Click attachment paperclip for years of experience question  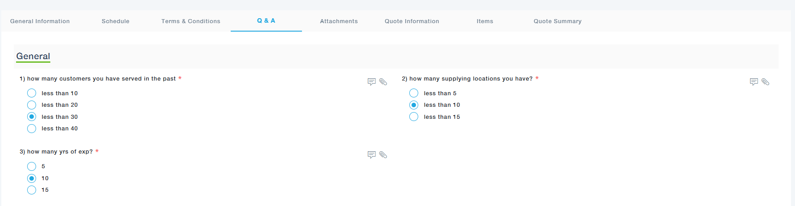[x=383, y=155]
